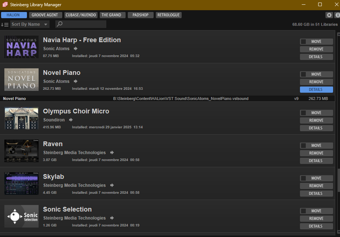The width and height of the screenshot is (340, 237).
Task: Click the 3.07 GB size of Raven
Action: click(x=50, y=160)
